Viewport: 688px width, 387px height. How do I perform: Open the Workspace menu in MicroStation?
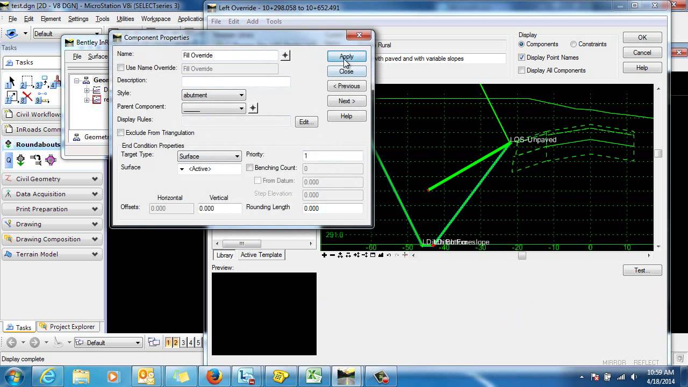156,19
